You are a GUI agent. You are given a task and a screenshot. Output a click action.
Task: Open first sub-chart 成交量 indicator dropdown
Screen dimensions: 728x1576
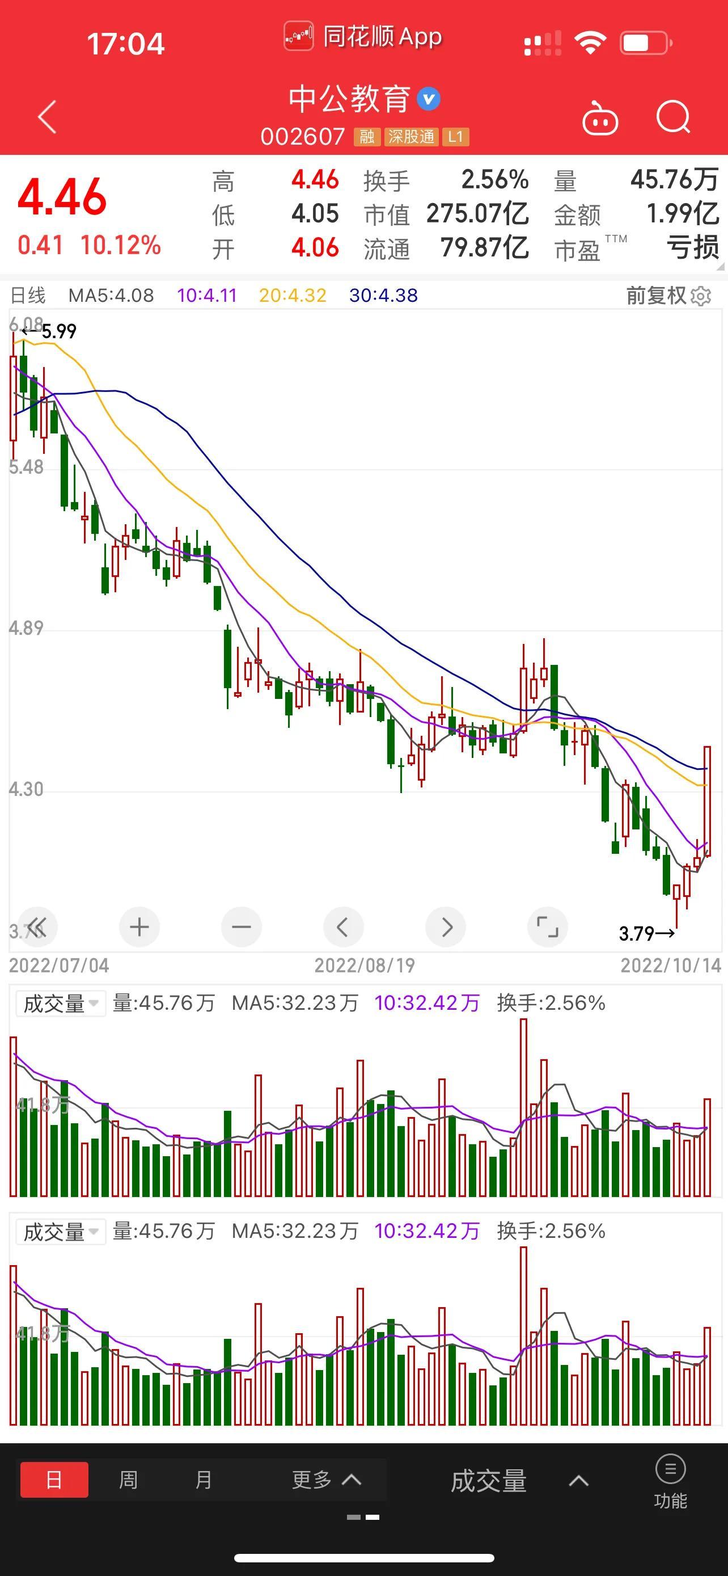[x=61, y=1004]
